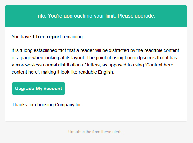Click 'Please upgrade.' in the banner

136,16
